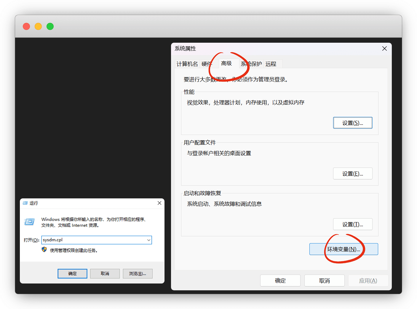This screenshot has width=417, height=309.
Task: Switch to the 计算机名 tab
Action: (187, 64)
